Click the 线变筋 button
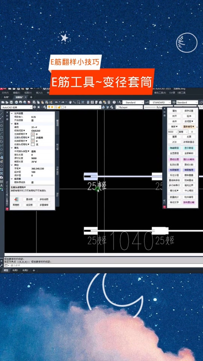Screen dimensions: 203x361 point(29,205)
